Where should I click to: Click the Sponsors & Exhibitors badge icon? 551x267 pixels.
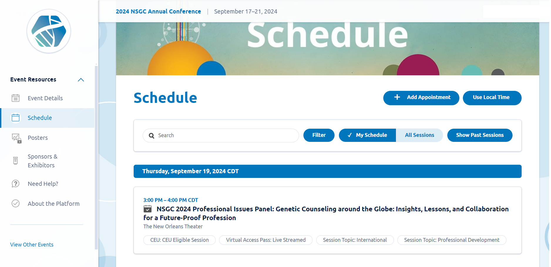(x=16, y=161)
